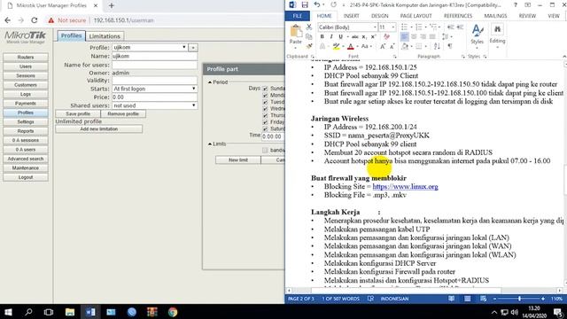Image resolution: width=567 pixels, height=319 pixels.
Task: Click the Align Left paragraph icon
Action: 405,36
